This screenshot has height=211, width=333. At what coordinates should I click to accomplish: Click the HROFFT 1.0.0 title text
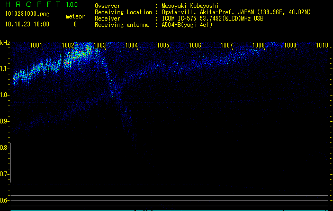[x=41, y=4]
